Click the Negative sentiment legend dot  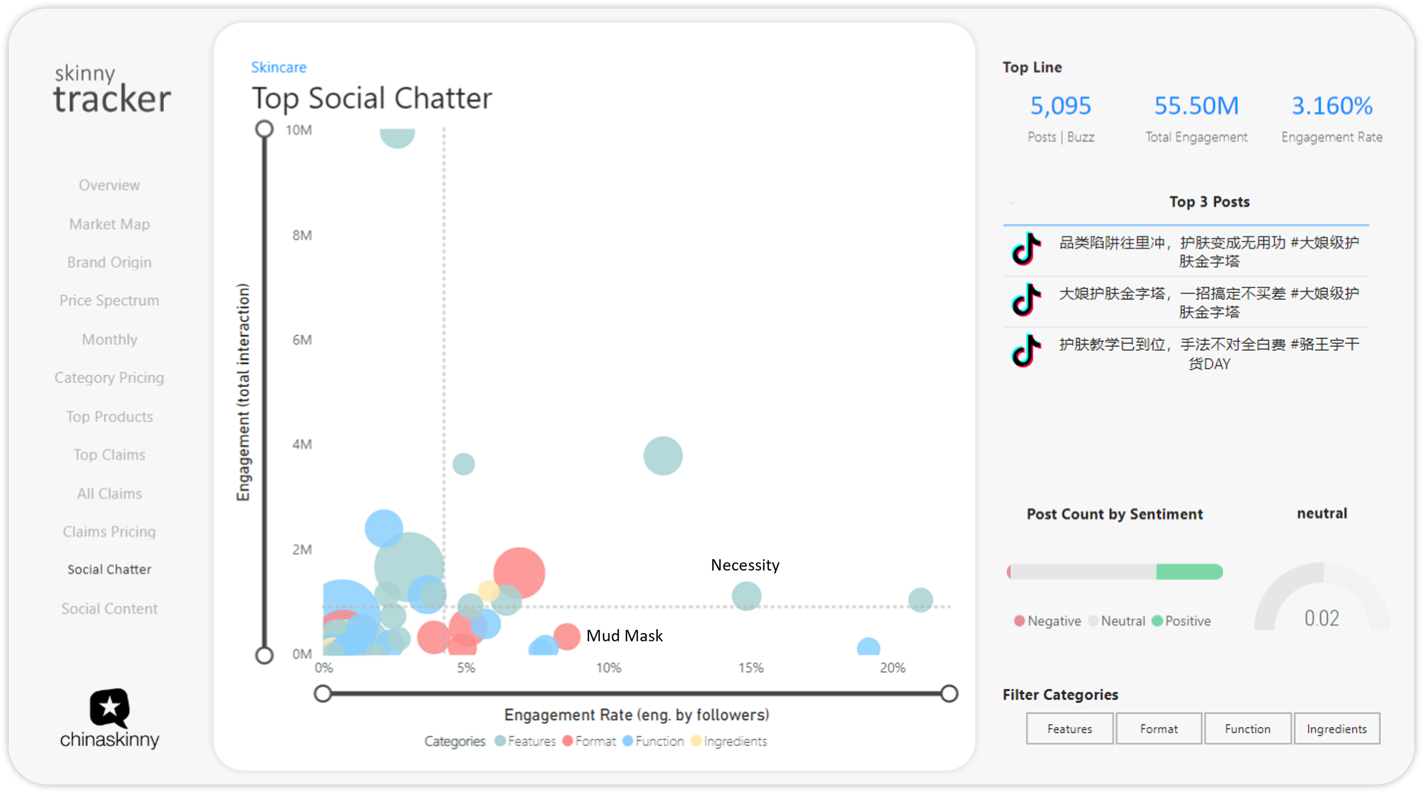pyautogui.click(x=1019, y=621)
